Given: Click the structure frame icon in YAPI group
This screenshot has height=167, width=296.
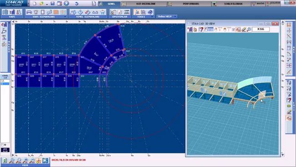Looking at the screenshot, I should pos(12,12).
